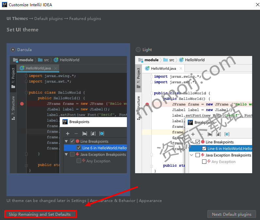Collapse Java Exception Breakpoints chevron in Light preview

tap(192, 155)
